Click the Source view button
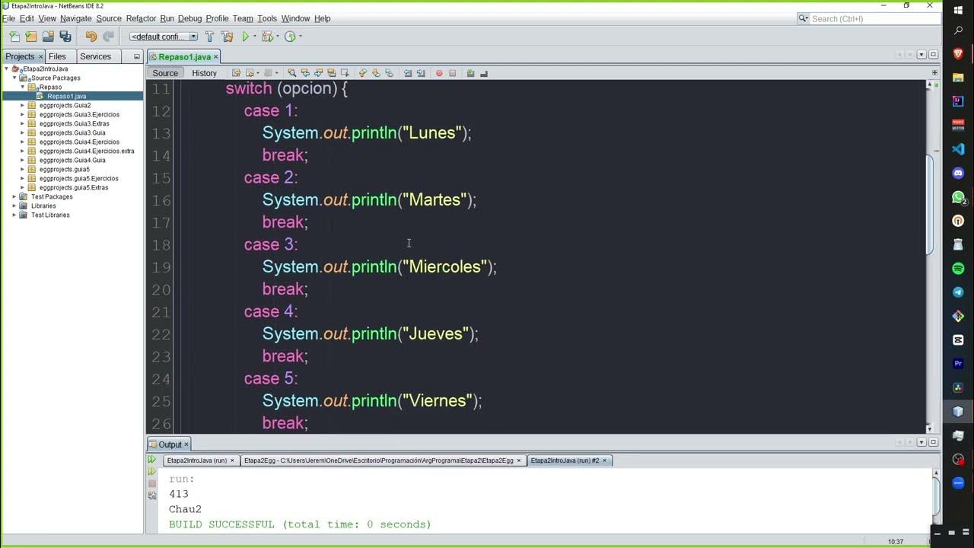The width and height of the screenshot is (974, 548). [x=165, y=73]
